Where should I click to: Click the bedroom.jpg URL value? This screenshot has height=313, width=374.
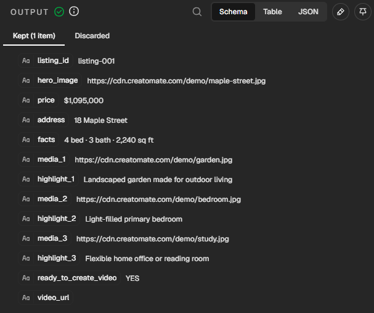coord(158,199)
